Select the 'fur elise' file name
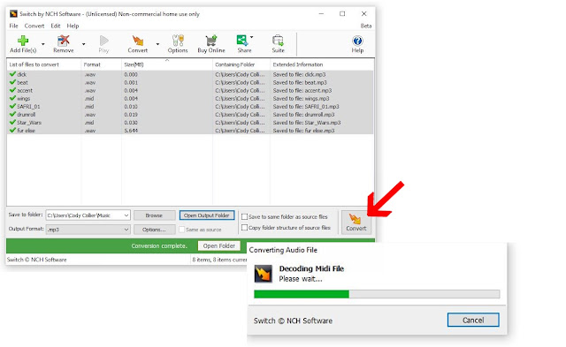566x347 pixels. point(26,131)
